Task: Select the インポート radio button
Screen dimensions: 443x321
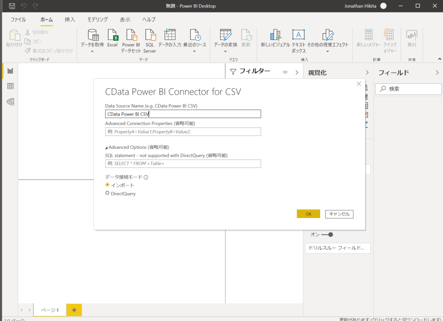Action: pyautogui.click(x=107, y=185)
